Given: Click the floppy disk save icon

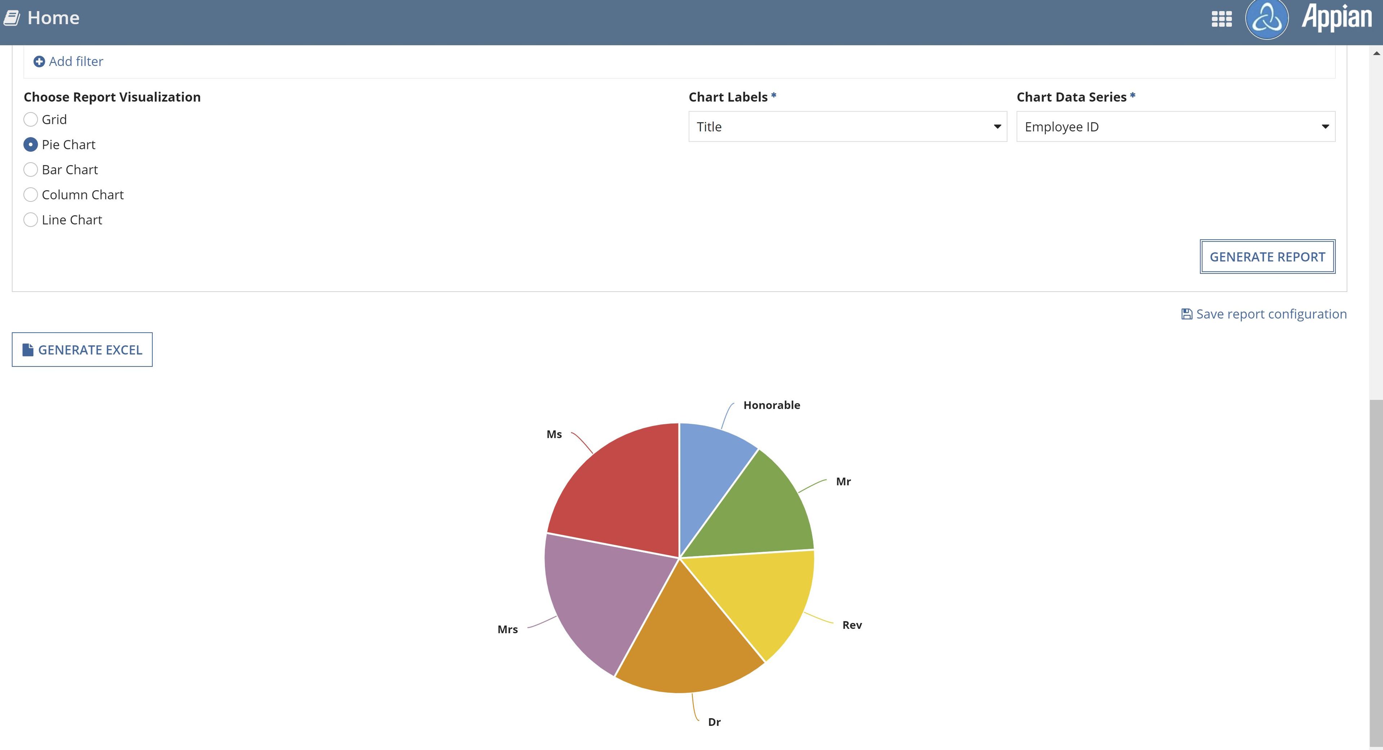Looking at the screenshot, I should [1186, 314].
